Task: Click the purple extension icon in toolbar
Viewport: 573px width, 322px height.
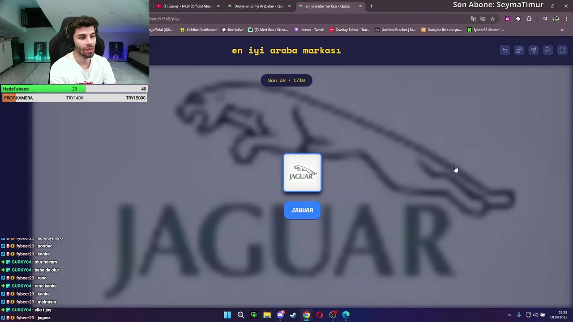Action: pos(507,19)
